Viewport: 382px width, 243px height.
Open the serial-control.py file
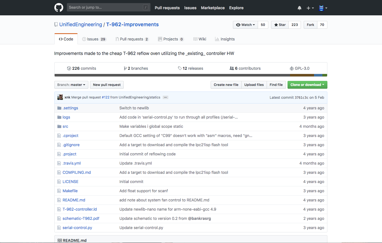[77, 228]
